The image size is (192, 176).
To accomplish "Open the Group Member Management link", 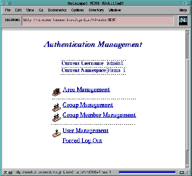I will pyautogui.click(x=100, y=115).
